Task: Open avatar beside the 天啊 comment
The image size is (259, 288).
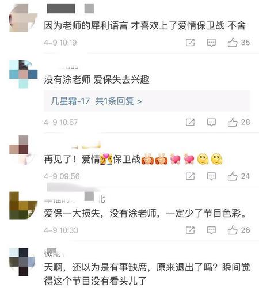Action: (22, 262)
